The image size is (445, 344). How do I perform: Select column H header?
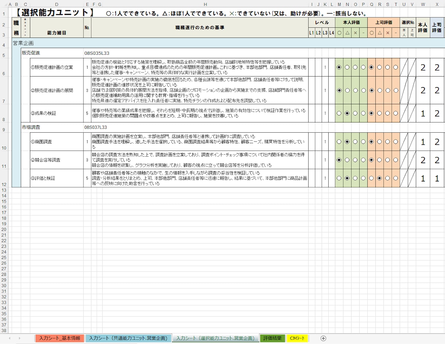pos(205,4)
